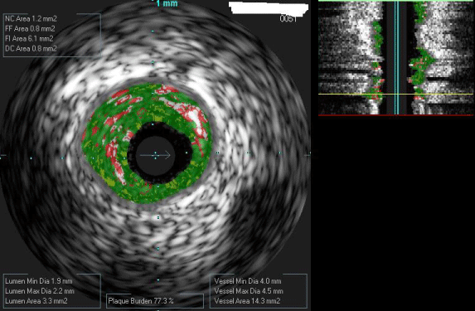
Task: Click the yellow frame line in longitudinal view
Action: (x=395, y=94)
